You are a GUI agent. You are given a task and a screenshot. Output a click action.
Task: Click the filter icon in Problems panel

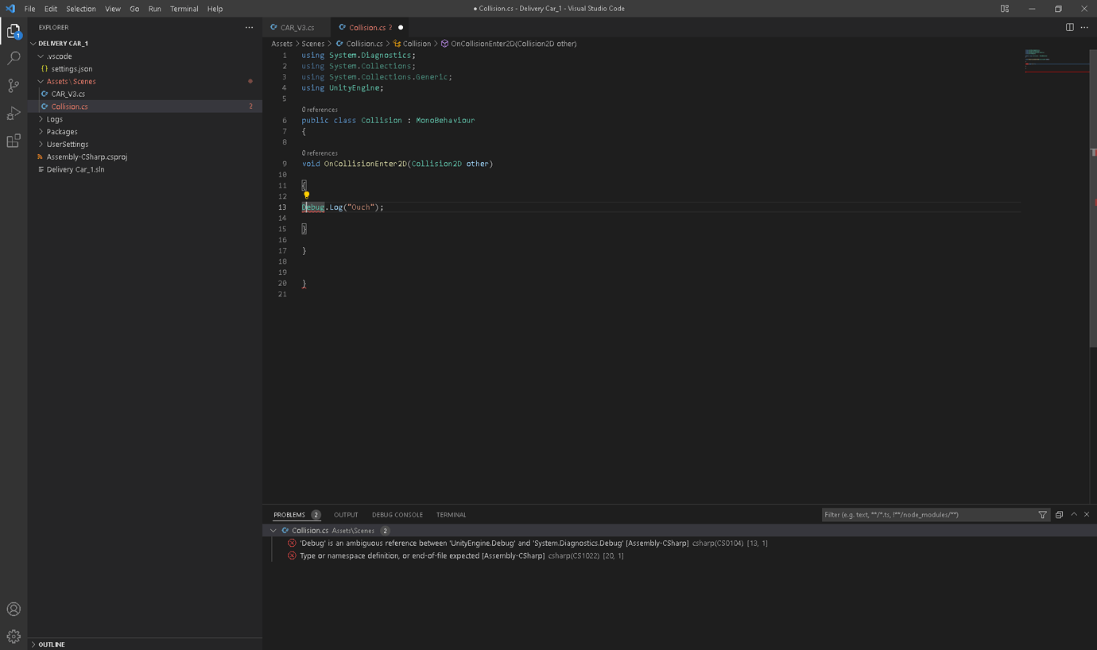pyautogui.click(x=1043, y=515)
